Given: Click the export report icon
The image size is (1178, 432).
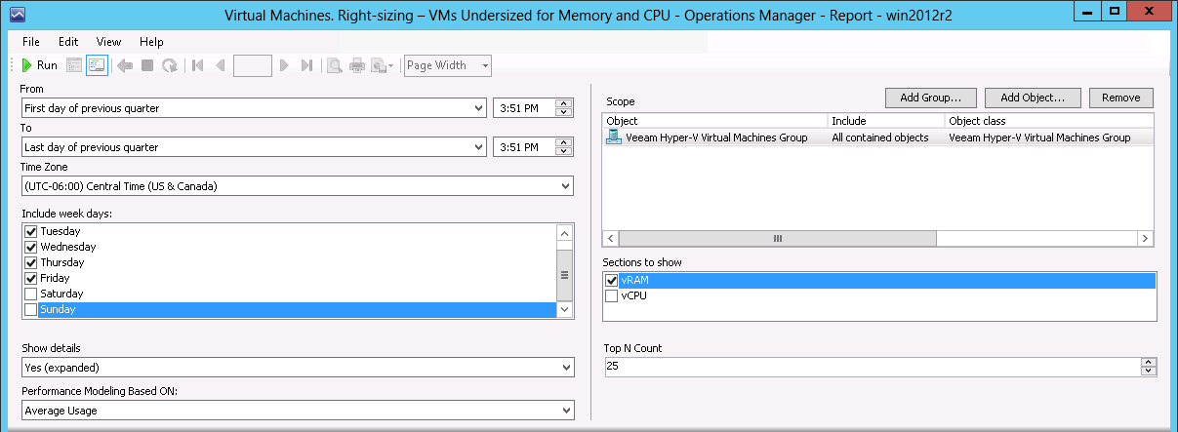Looking at the screenshot, I should point(383,65).
